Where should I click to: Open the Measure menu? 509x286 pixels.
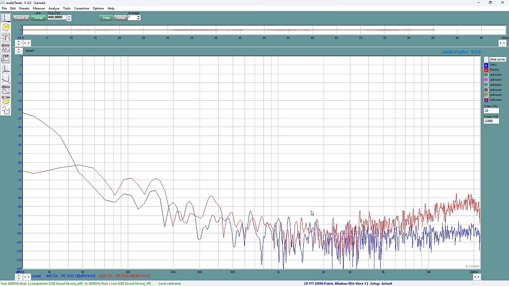coord(39,8)
